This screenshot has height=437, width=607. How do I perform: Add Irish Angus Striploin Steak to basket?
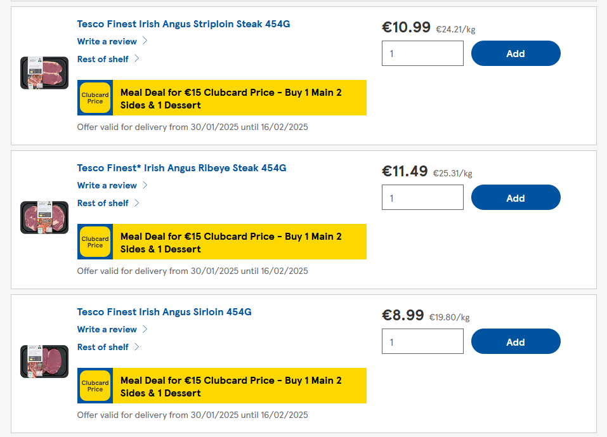(516, 53)
